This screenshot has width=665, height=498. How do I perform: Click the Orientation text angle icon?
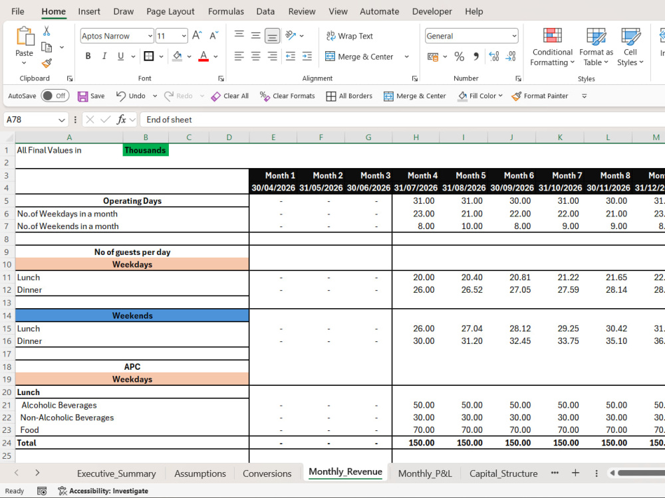(x=291, y=36)
